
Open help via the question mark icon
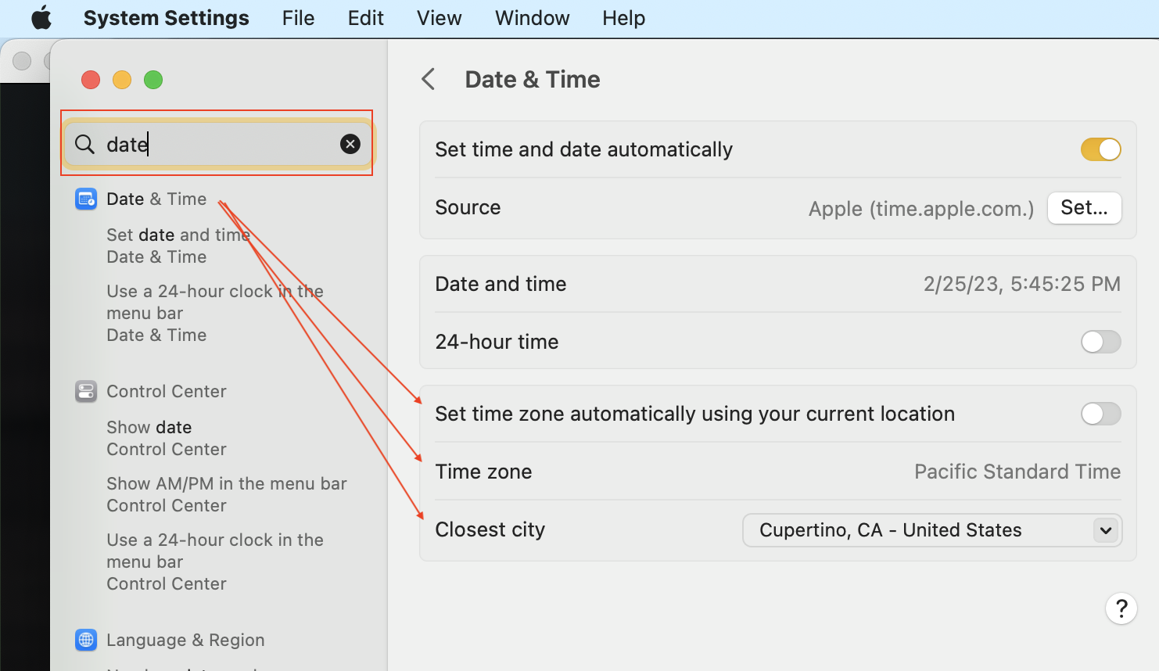pyautogui.click(x=1121, y=608)
